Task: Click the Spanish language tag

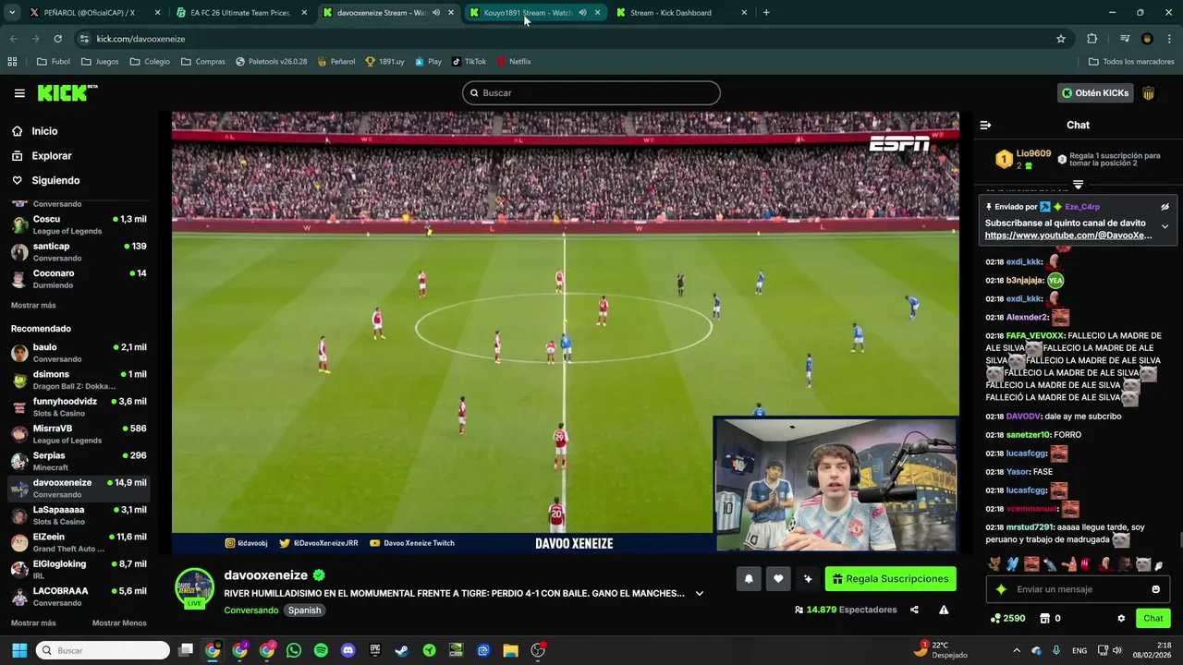Action: pyautogui.click(x=304, y=611)
